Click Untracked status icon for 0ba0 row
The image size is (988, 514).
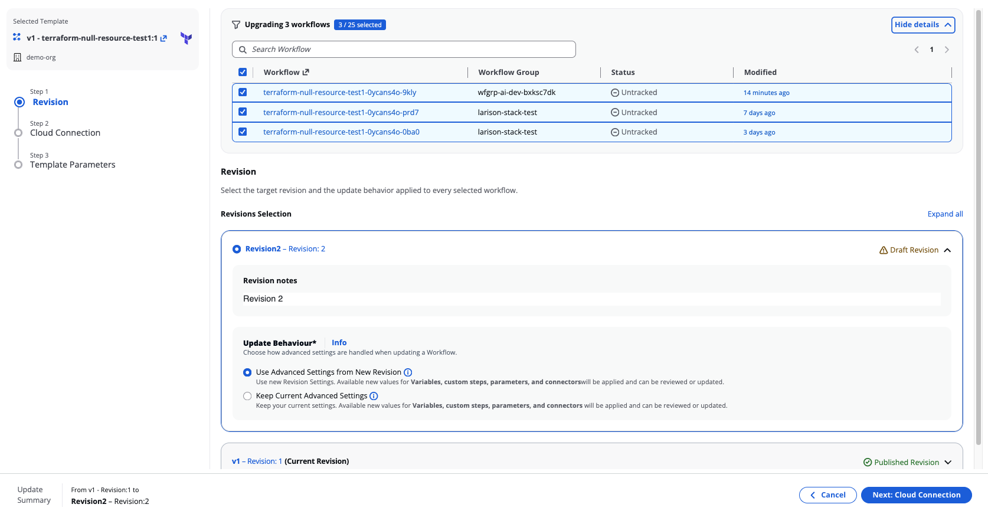(615, 132)
